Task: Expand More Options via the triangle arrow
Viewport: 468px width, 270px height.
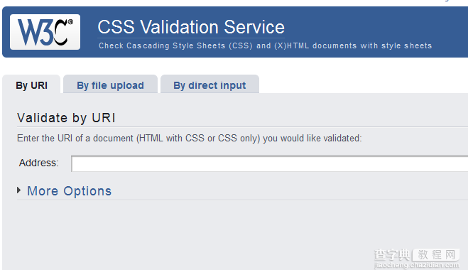Action: coord(18,190)
